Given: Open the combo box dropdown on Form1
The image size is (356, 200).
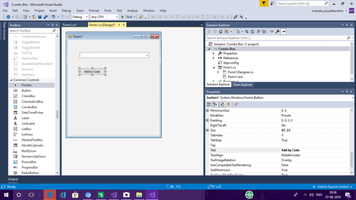Looking at the screenshot, I should coord(147,55).
